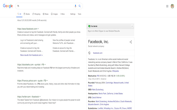Show MORE subsidiaries

[x=129, y=108]
